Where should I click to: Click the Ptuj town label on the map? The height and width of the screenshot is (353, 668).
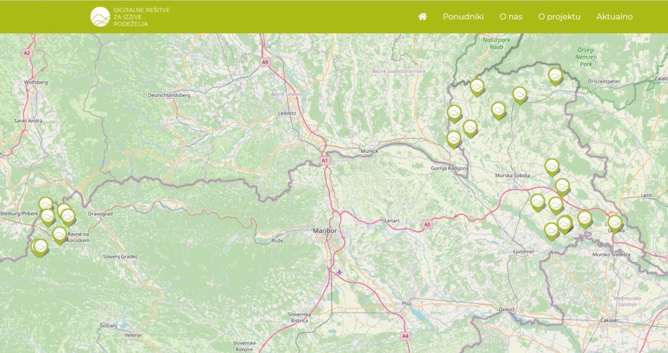[x=407, y=303]
